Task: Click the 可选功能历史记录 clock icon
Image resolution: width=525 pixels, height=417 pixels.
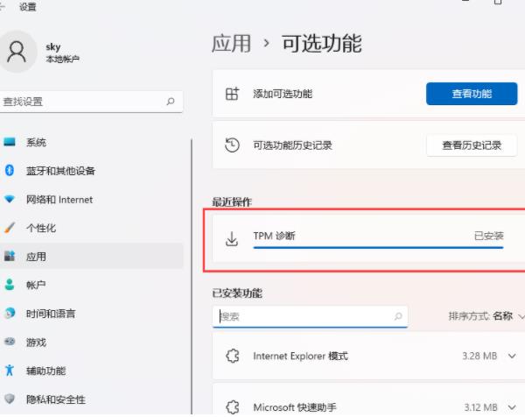Action: (232, 145)
